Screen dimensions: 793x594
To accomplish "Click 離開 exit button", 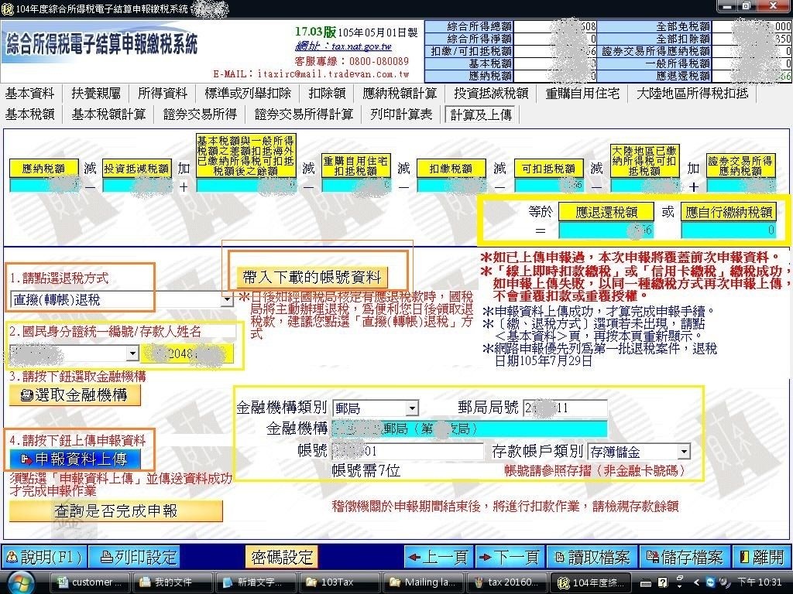I will (762, 557).
